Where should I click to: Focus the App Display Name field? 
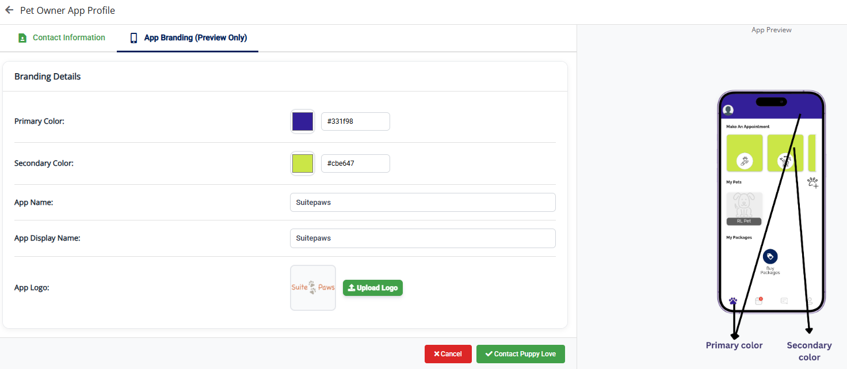(x=422, y=238)
